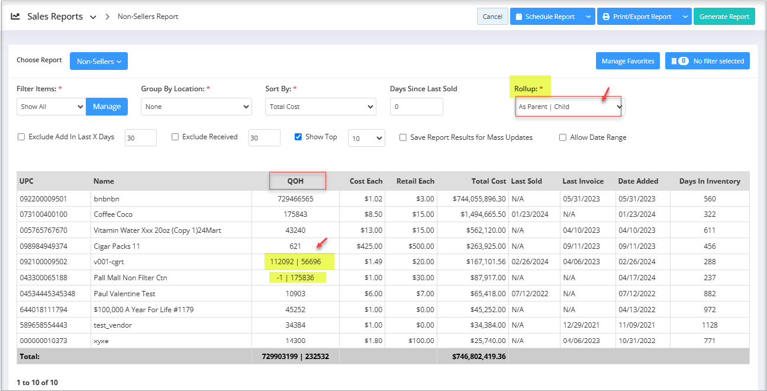Click UPC 644018111794

pos(43,309)
